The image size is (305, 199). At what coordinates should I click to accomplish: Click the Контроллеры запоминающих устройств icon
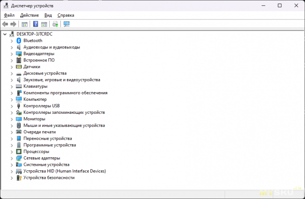click(x=19, y=112)
